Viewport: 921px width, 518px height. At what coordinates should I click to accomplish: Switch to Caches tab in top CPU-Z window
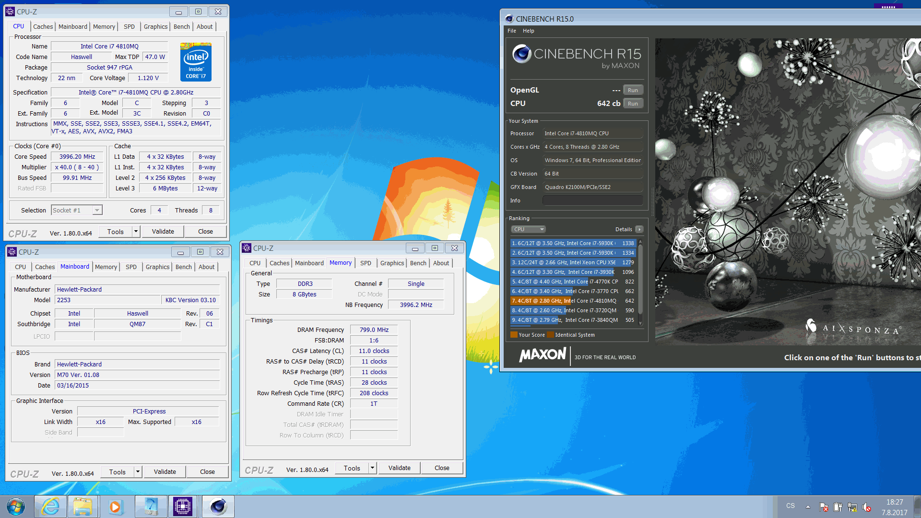click(x=43, y=26)
